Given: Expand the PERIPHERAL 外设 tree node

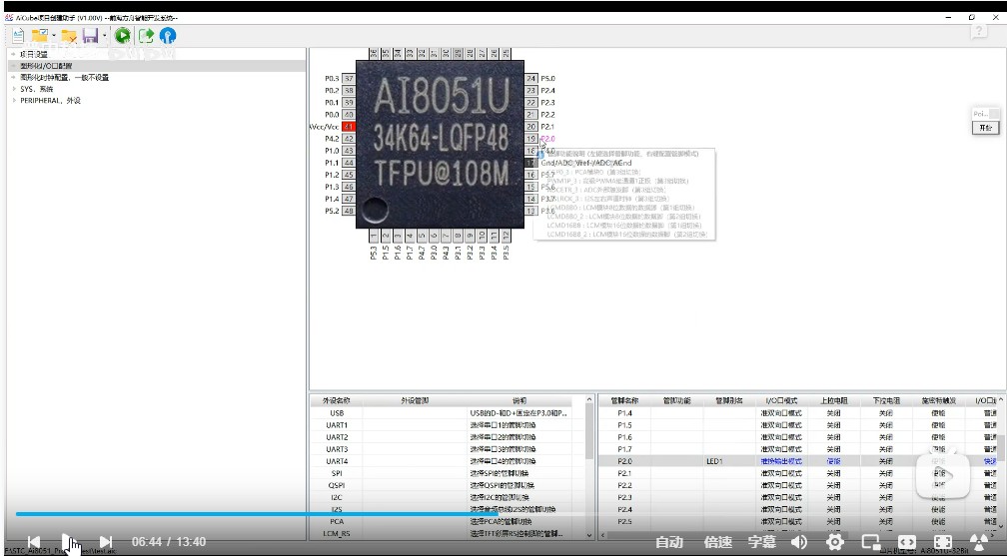Looking at the screenshot, I should [14, 101].
